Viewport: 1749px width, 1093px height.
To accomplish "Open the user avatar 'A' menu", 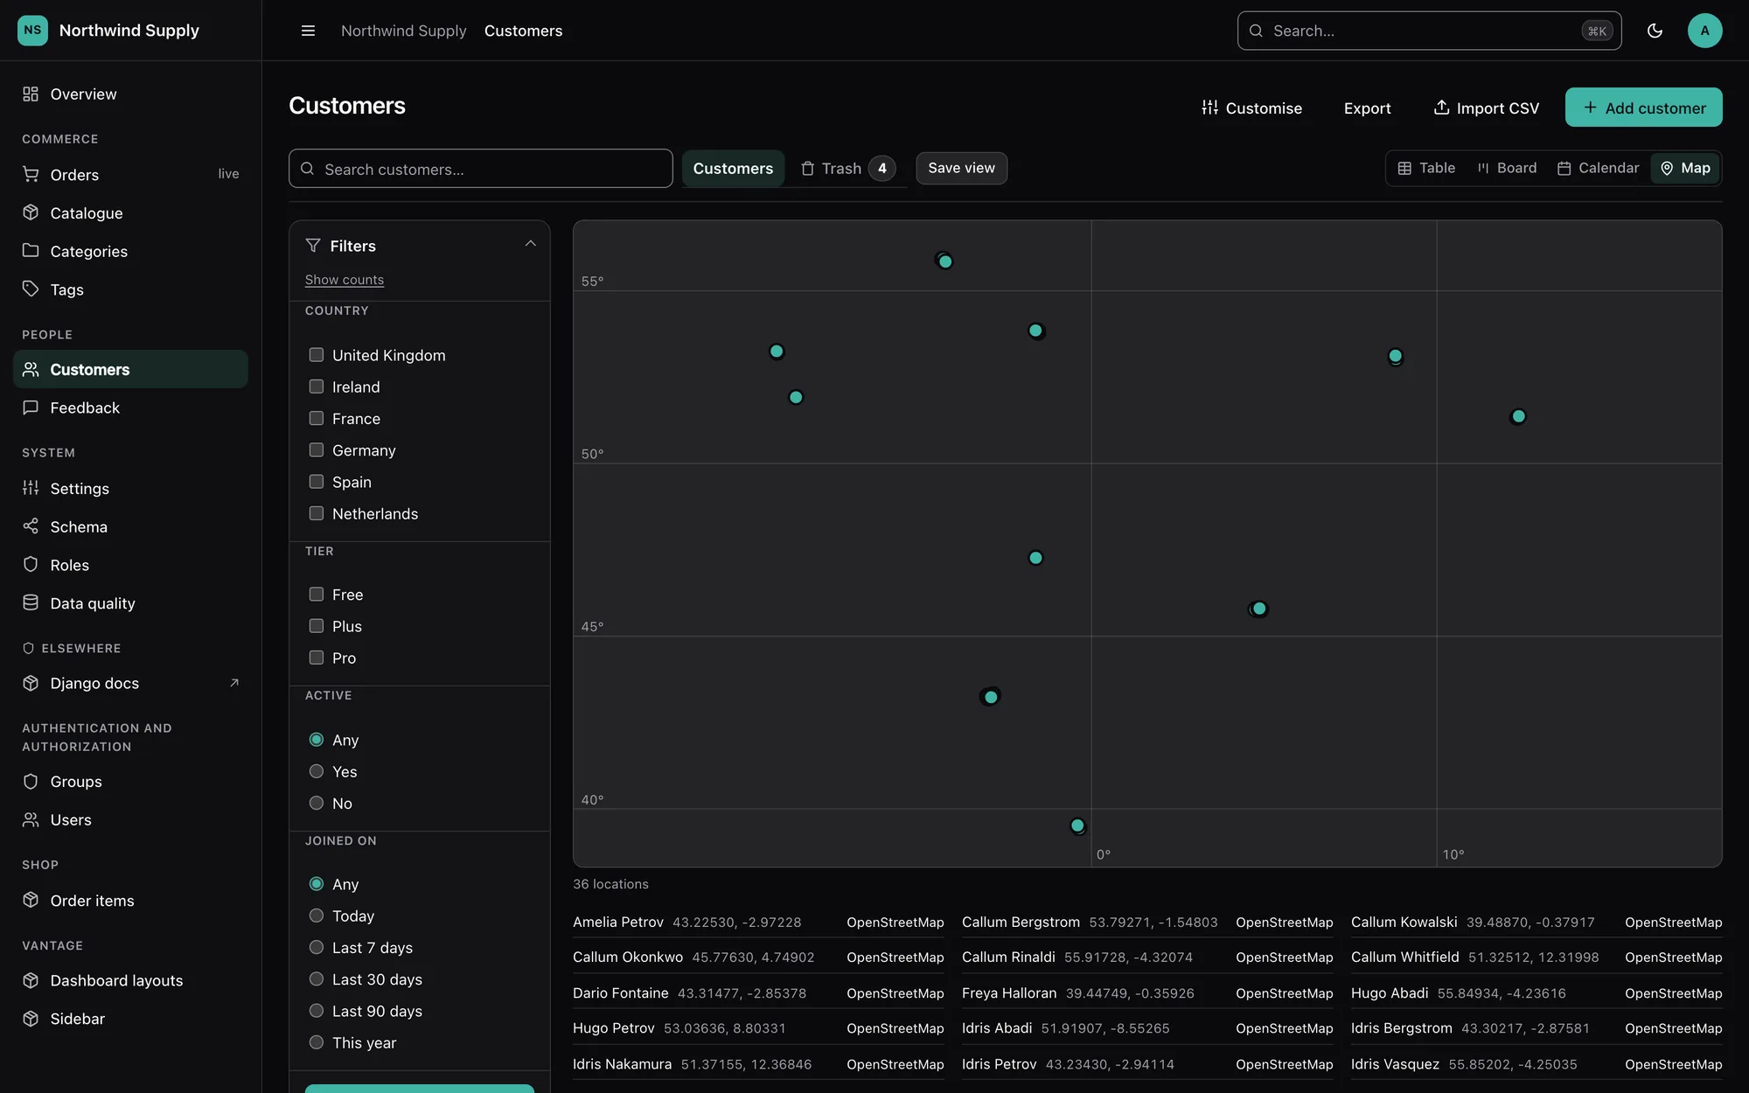I will [1704, 31].
